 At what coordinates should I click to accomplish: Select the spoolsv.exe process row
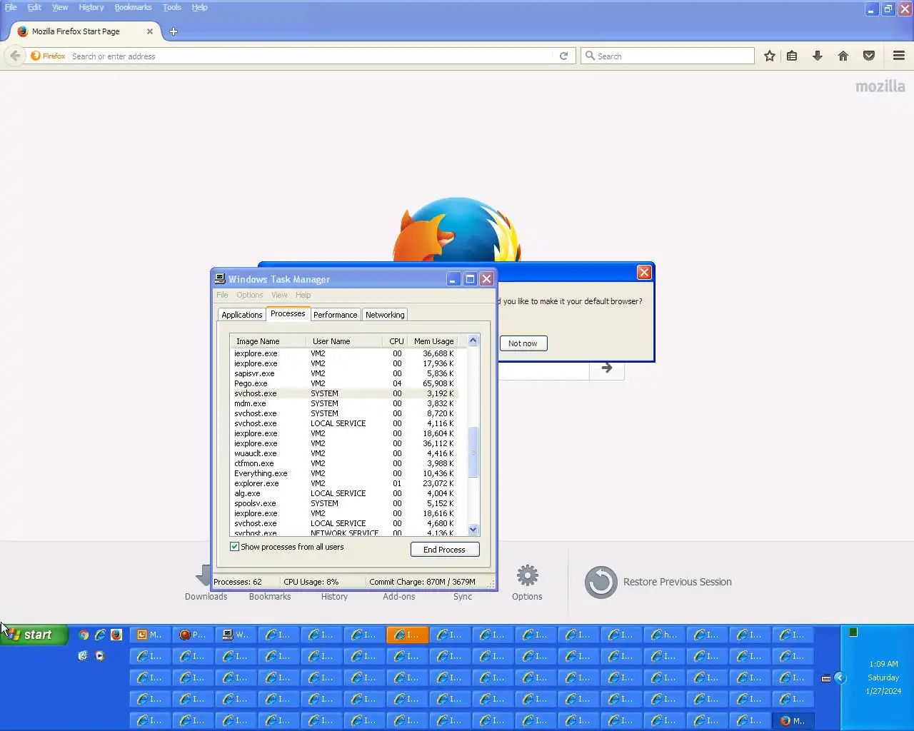(343, 503)
